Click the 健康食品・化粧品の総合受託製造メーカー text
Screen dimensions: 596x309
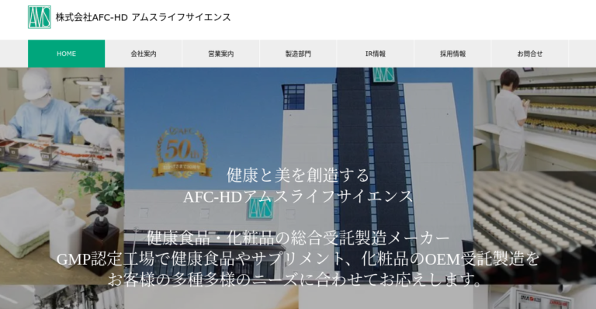coord(298,238)
